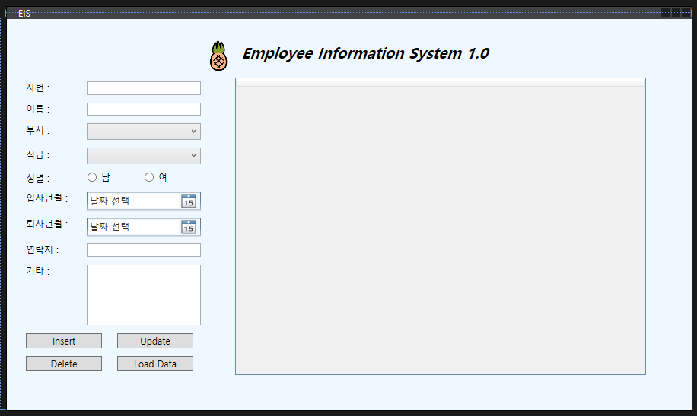Click the 직급 label

click(x=38, y=154)
